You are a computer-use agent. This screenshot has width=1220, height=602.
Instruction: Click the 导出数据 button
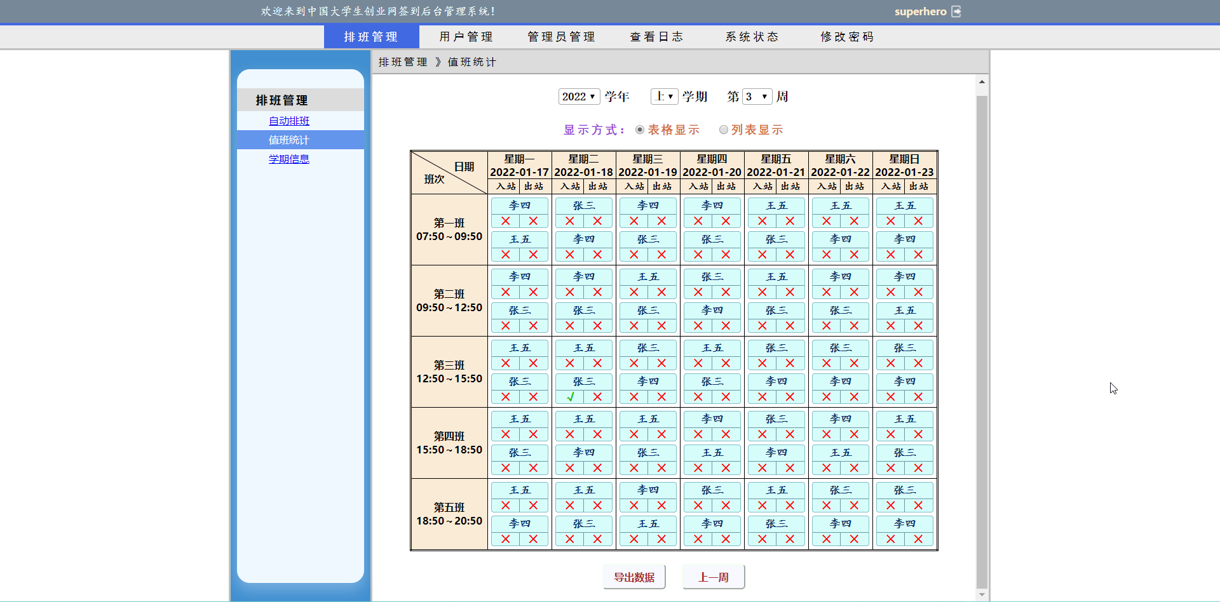point(634,577)
